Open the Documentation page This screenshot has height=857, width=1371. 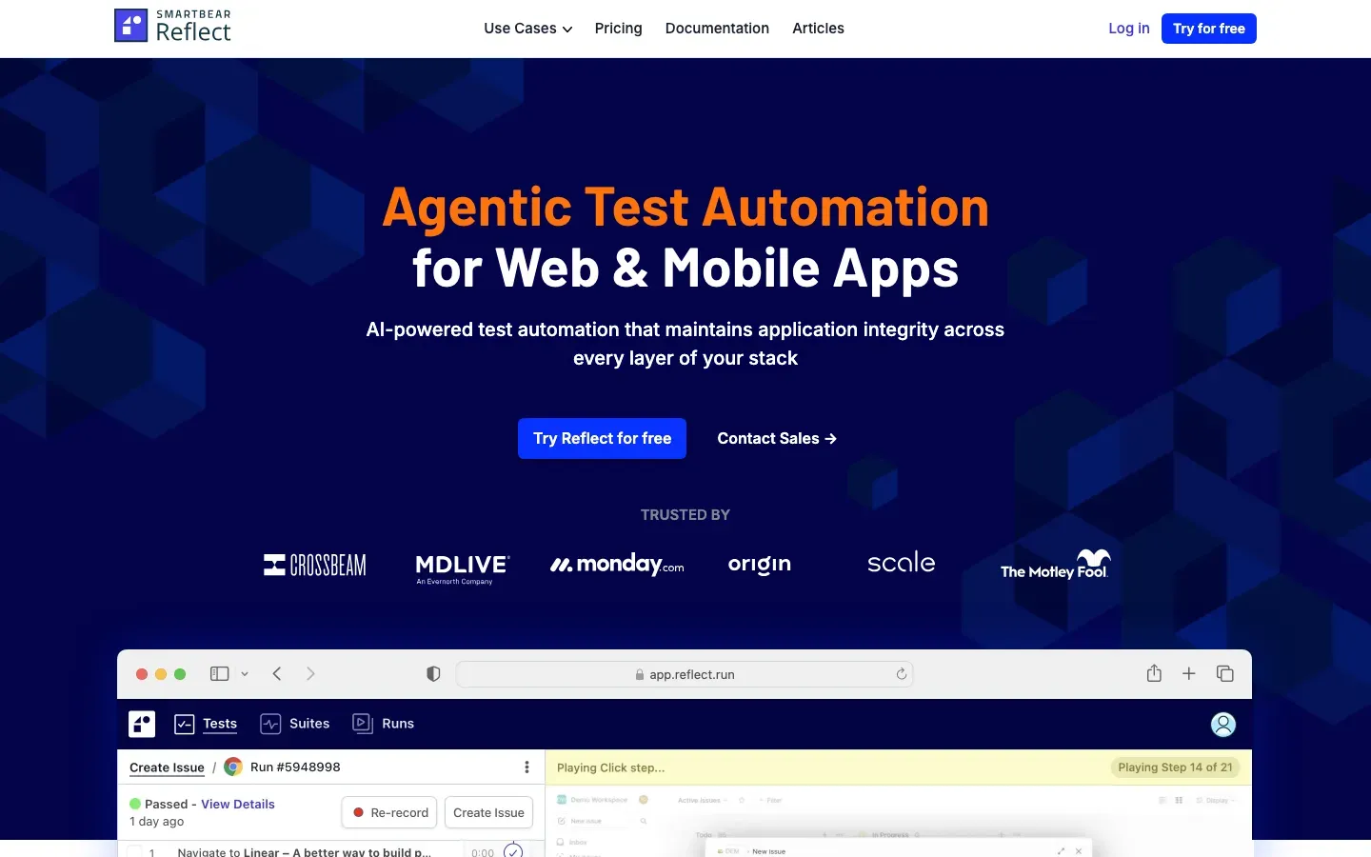pos(717,29)
